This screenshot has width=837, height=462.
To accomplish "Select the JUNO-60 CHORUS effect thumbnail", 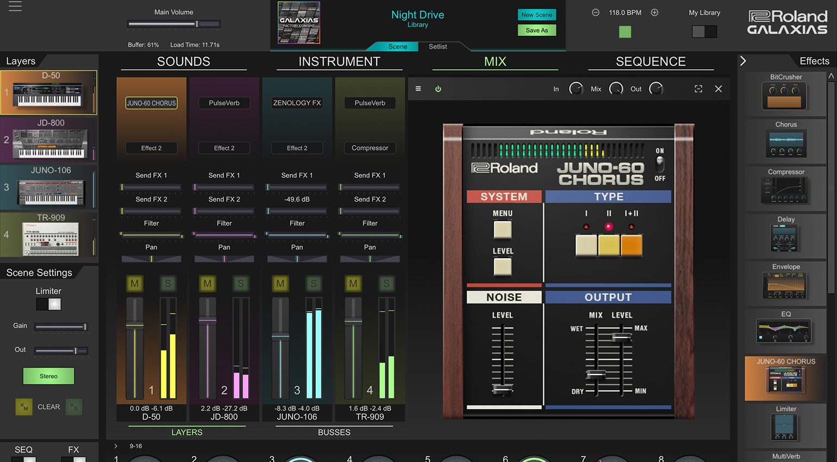I will click(785, 378).
